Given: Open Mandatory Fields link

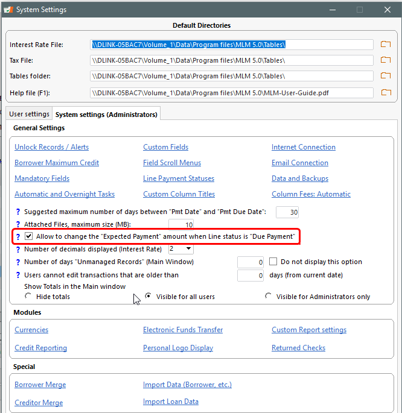Looking at the screenshot, I should tap(42, 178).
